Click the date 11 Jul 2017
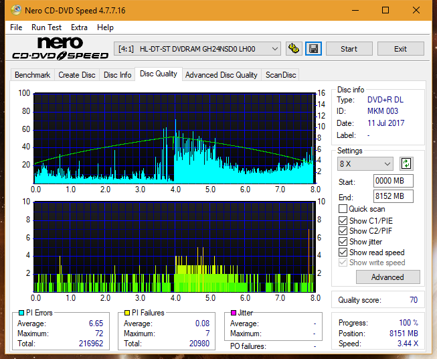Screen dimensions: 437x359 [x=385, y=123]
